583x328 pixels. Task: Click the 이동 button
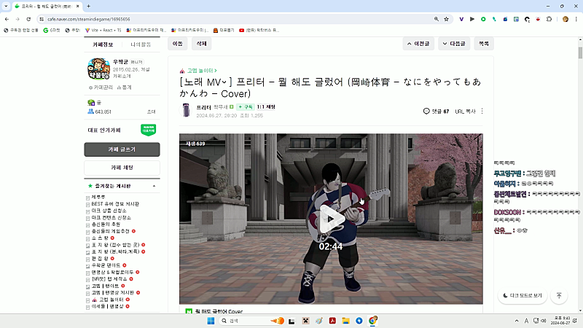(x=178, y=44)
